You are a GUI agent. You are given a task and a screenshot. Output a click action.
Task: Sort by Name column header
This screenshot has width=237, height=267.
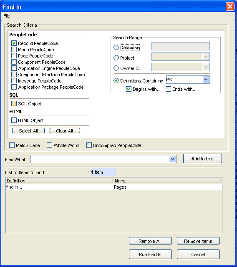(167, 181)
